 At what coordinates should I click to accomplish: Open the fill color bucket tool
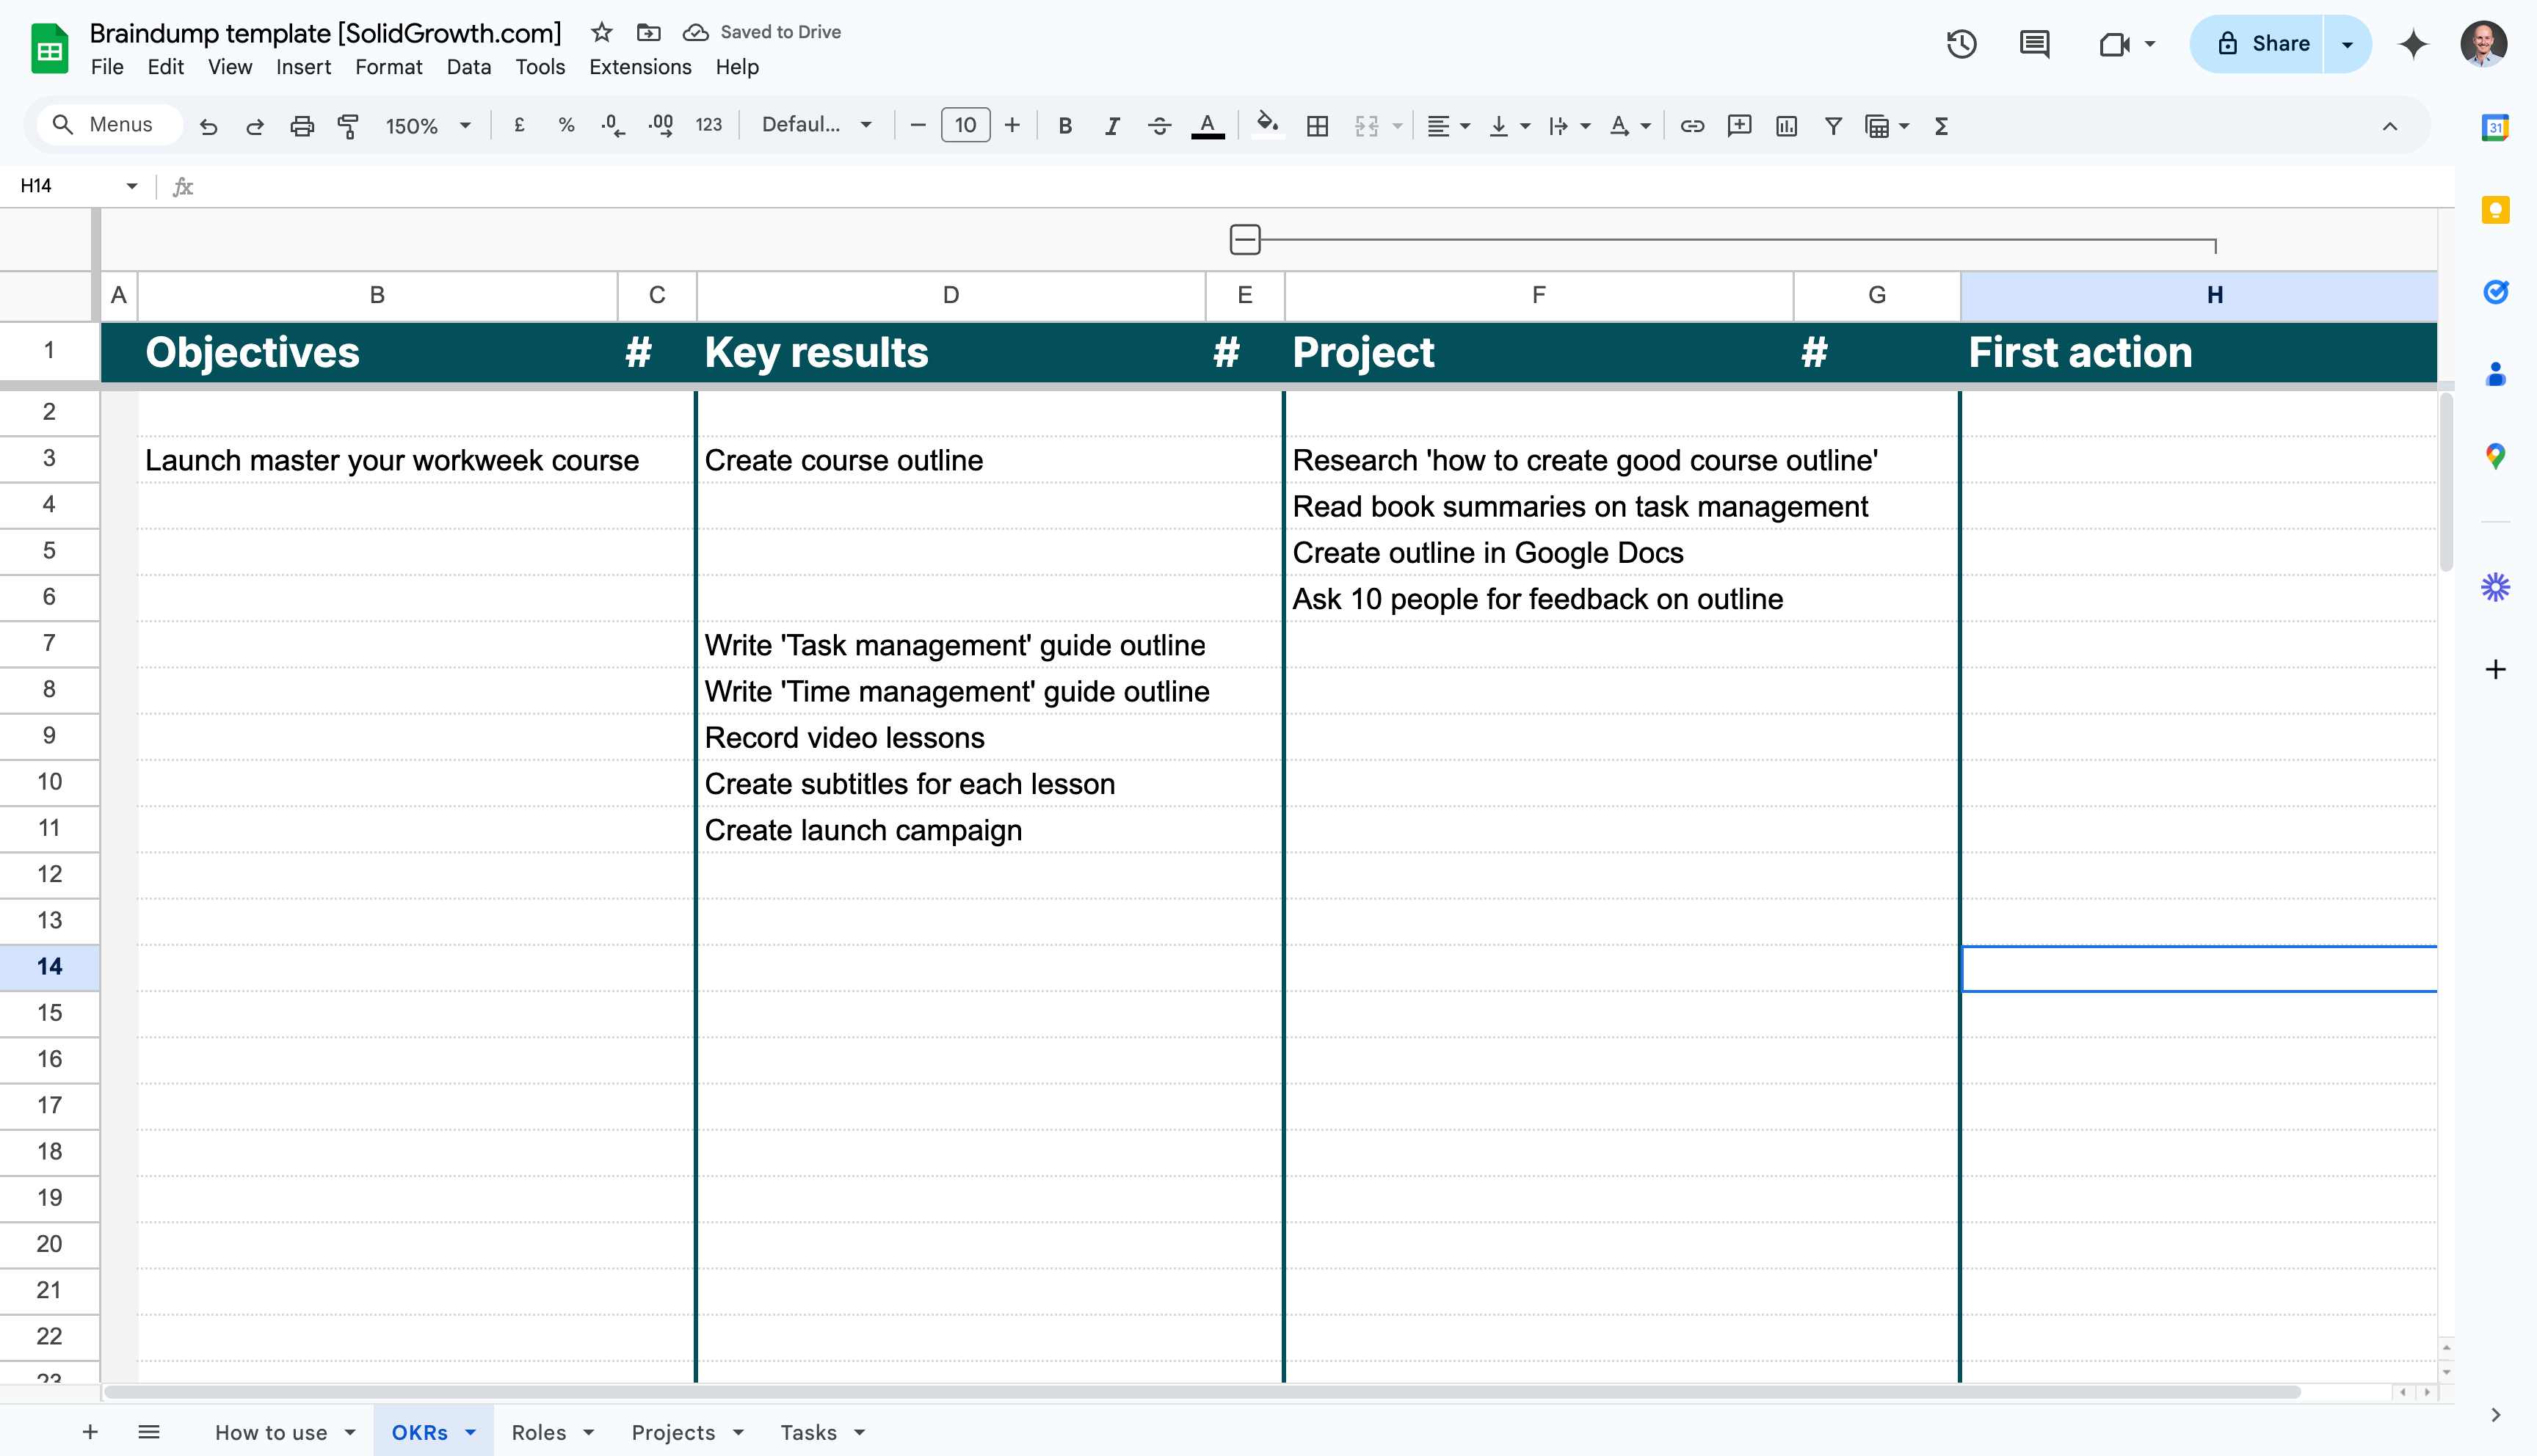1267,125
